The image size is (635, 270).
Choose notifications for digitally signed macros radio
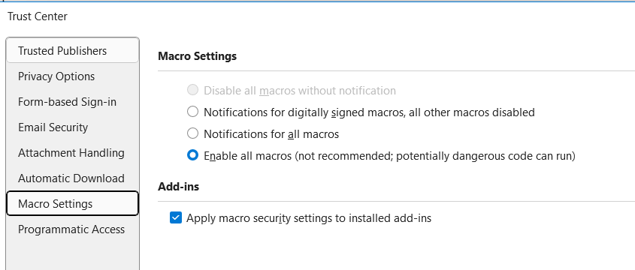coord(193,112)
